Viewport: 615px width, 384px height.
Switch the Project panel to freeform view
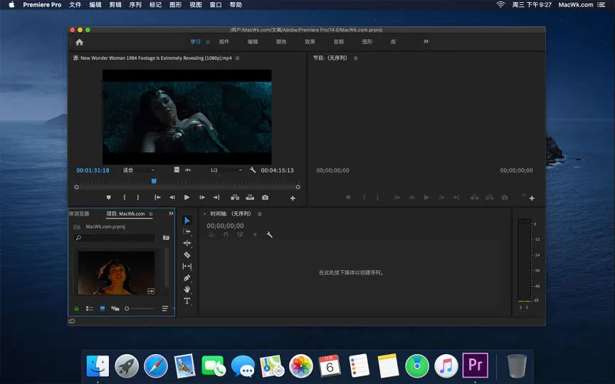115,309
